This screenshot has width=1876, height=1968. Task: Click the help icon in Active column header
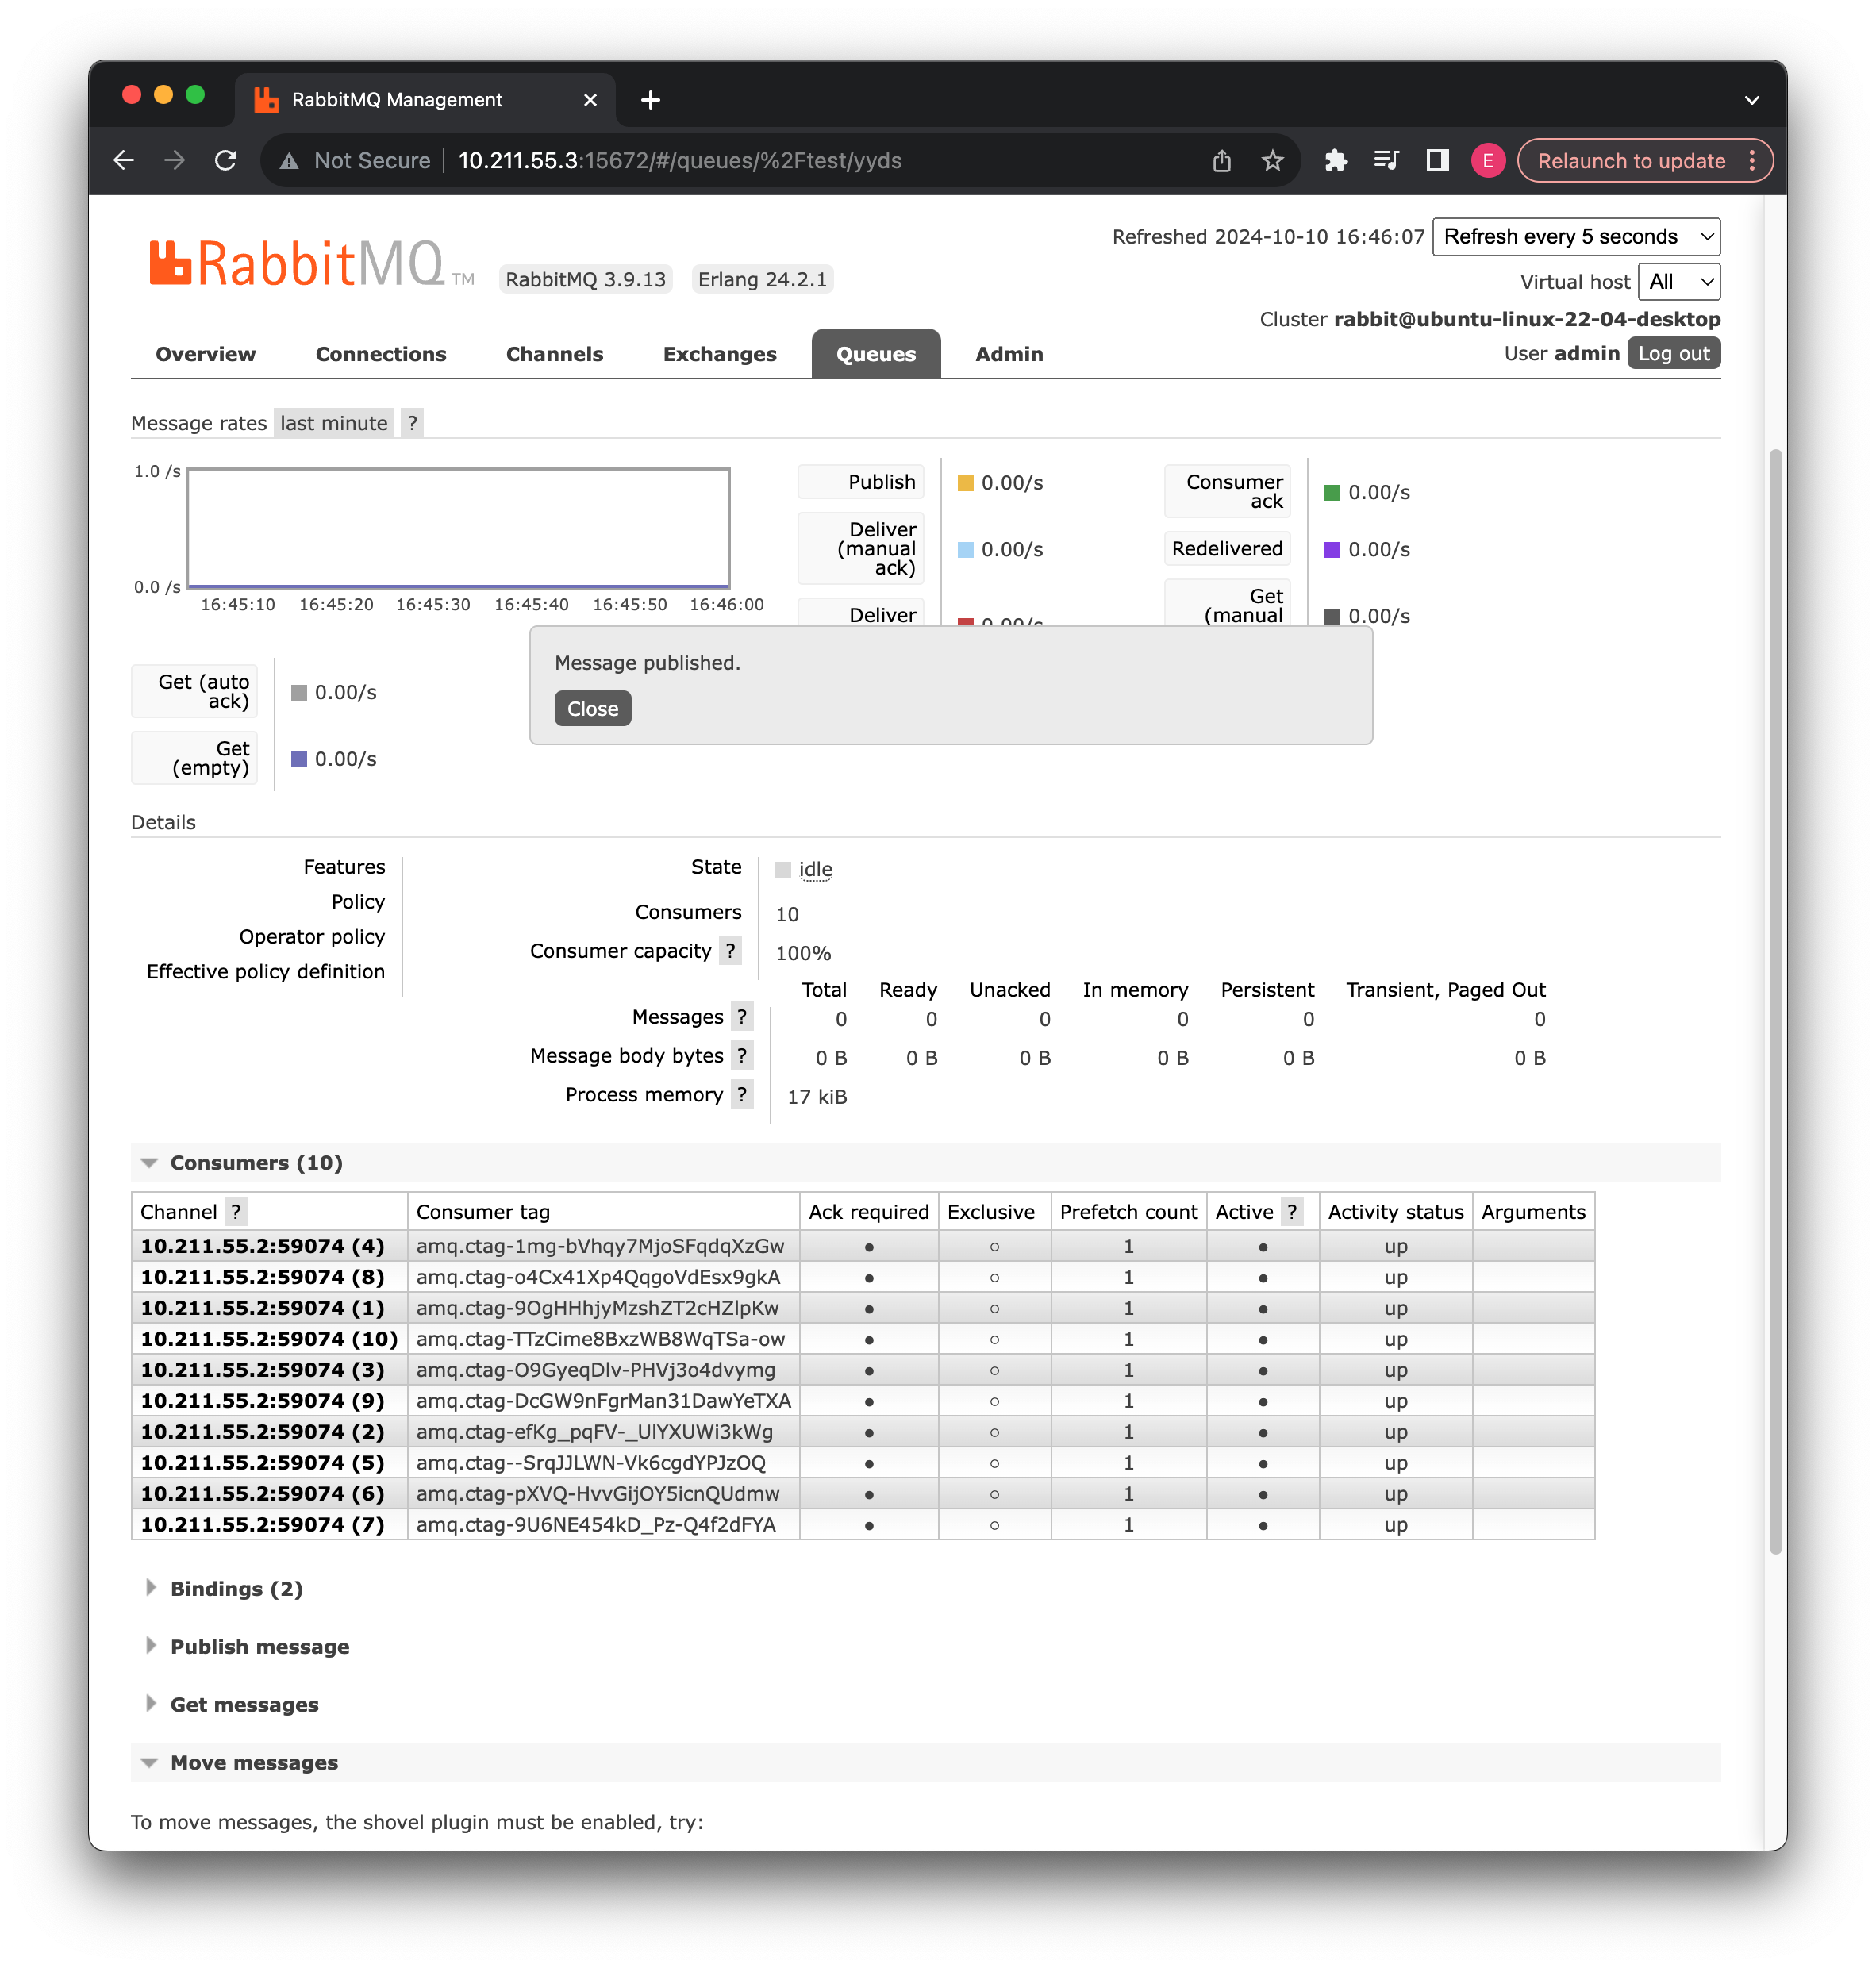(x=1292, y=1212)
